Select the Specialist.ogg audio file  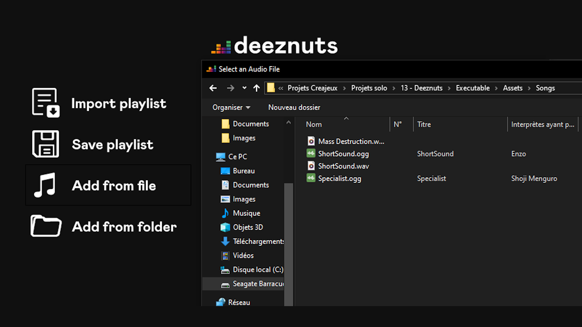tap(339, 179)
